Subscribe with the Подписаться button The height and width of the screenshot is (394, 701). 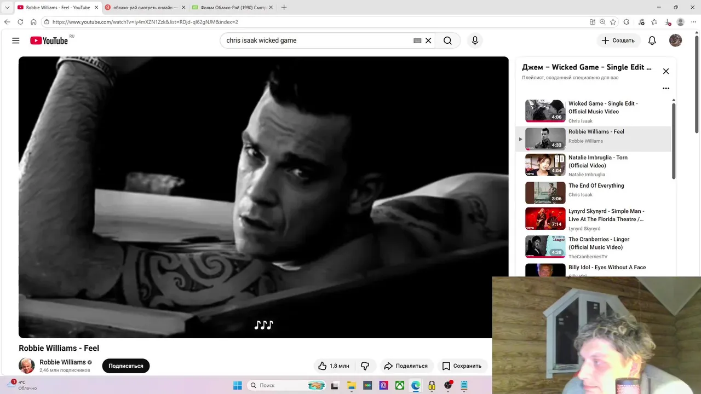126,366
